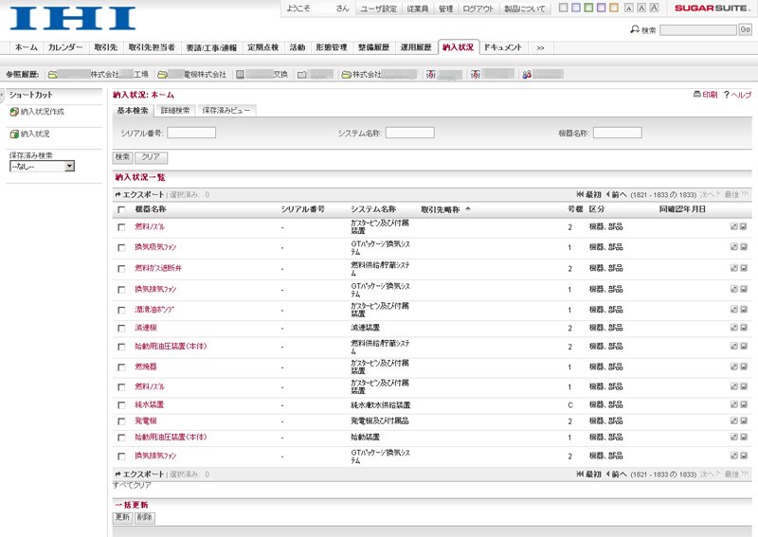Click the printer icon labeled 印刷
This screenshot has height=537, width=758.
[696, 95]
